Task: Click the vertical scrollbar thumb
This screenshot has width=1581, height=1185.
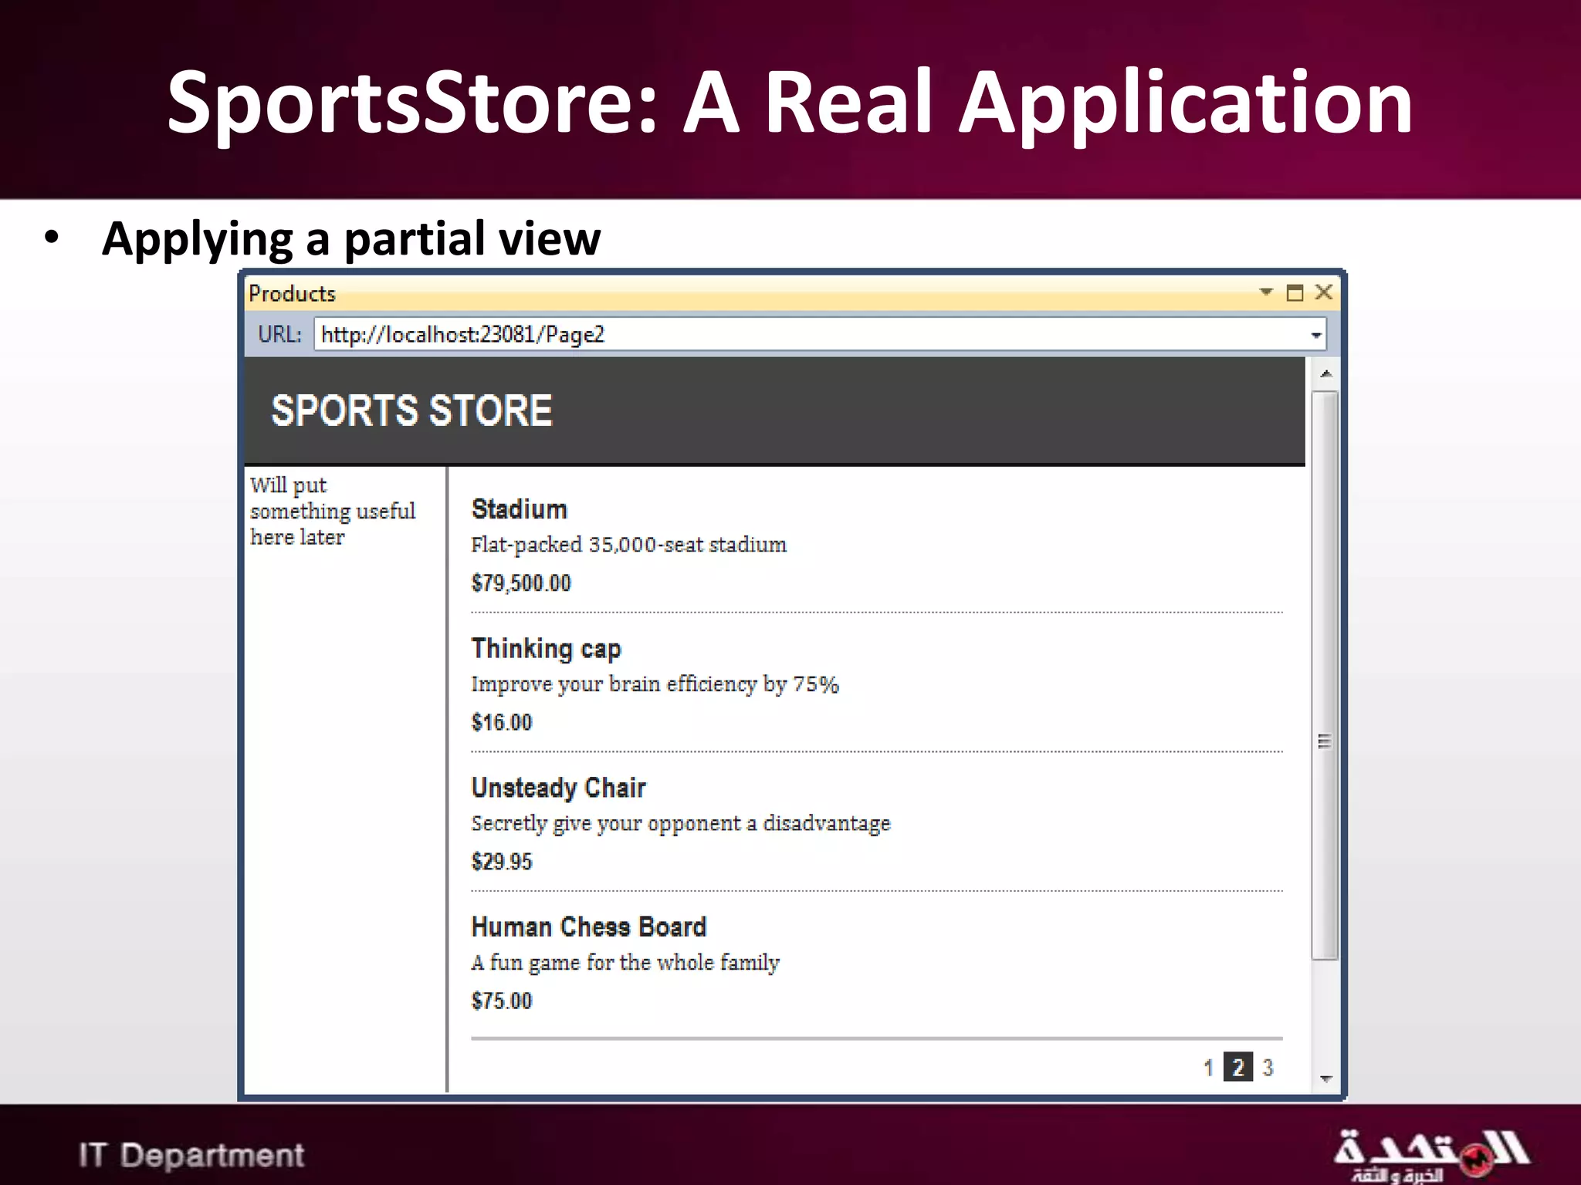Action: [x=1325, y=675]
